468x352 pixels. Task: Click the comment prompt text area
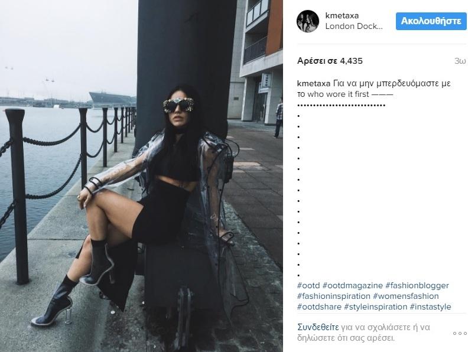click(364, 333)
